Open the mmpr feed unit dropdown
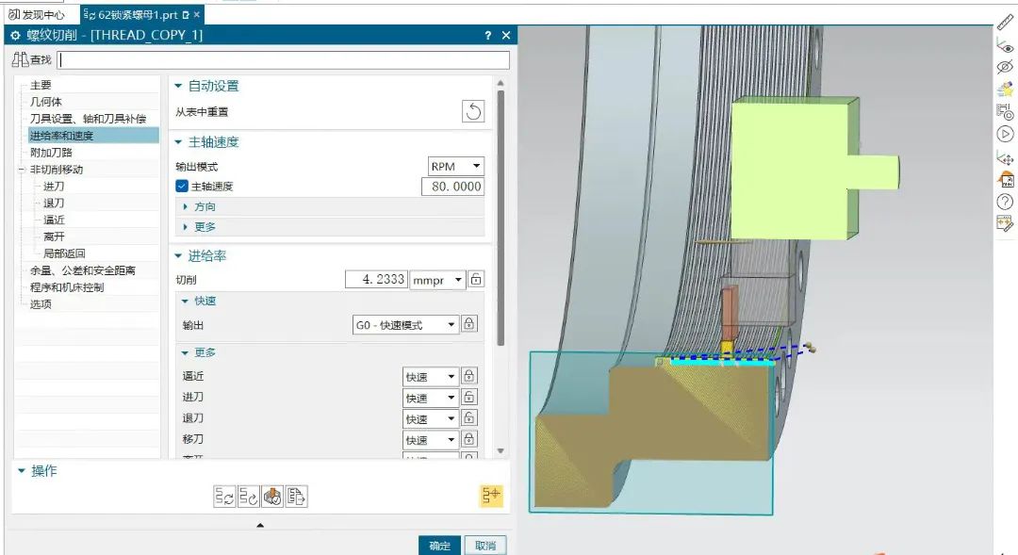Screen dimensions: 1018x555 (438, 280)
